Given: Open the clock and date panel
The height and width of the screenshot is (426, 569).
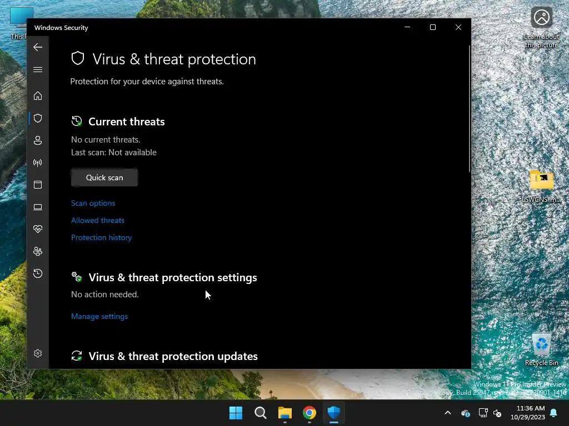Looking at the screenshot, I should click(528, 413).
